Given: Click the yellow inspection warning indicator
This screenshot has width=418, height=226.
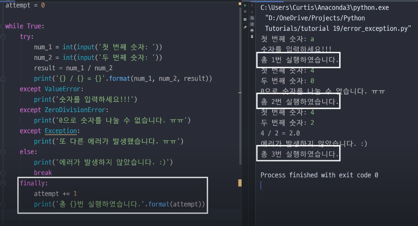Looking at the screenshot, I should 240,4.
